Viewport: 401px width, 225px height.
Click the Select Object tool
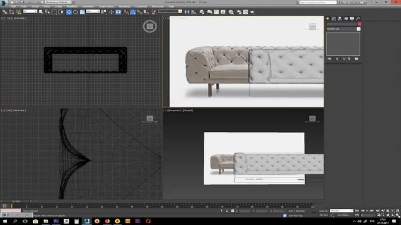tap(41, 12)
